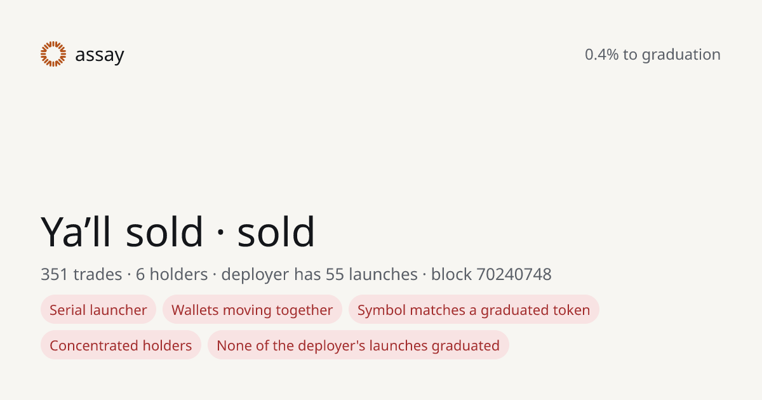Image resolution: width=762 pixels, height=400 pixels.
Task: Open the Symbol matches a graduated token tag
Action: pos(474,310)
